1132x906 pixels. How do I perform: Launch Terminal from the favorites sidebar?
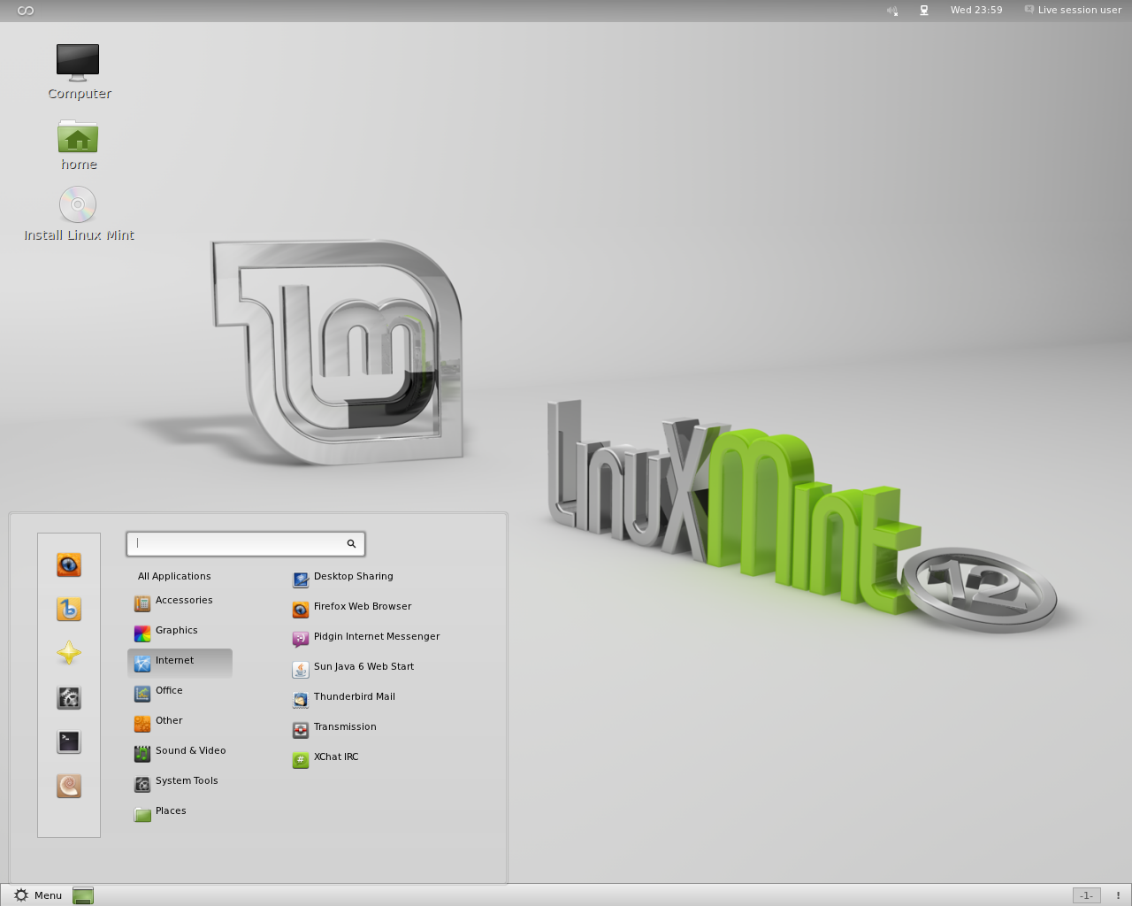(69, 741)
